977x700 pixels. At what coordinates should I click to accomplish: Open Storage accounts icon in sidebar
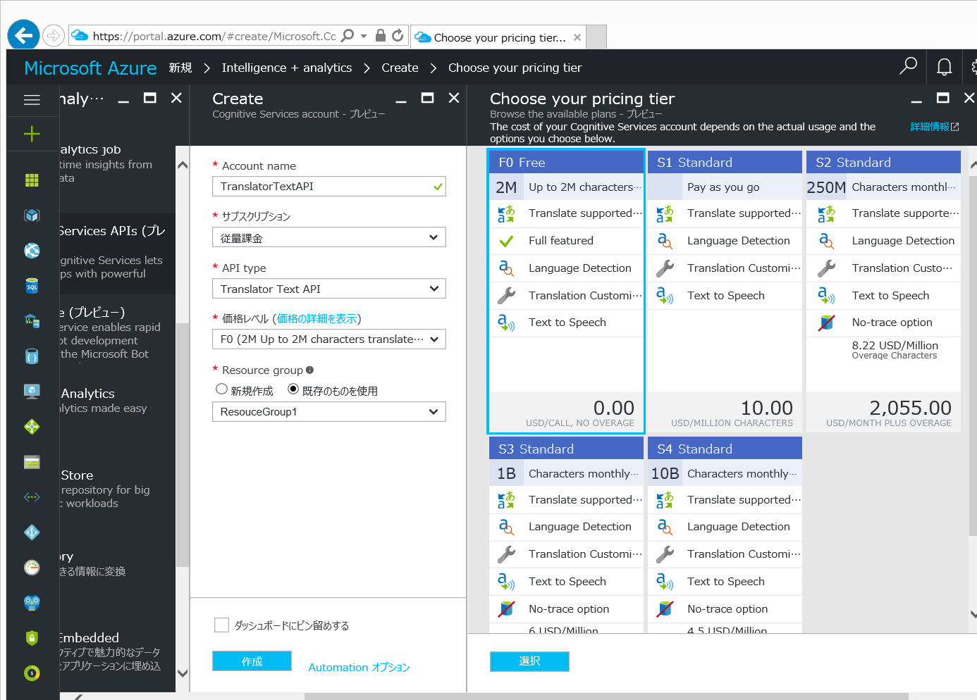coord(32,462)
